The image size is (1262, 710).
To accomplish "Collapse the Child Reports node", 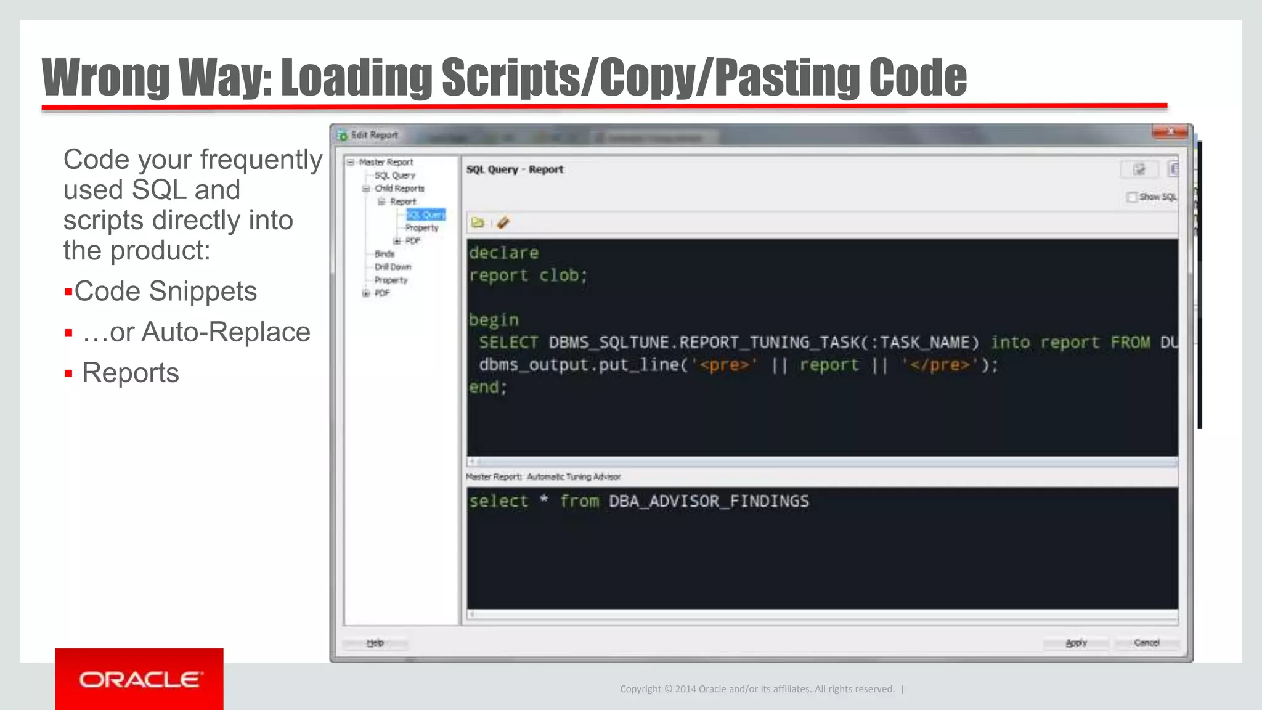I will 366,189.
